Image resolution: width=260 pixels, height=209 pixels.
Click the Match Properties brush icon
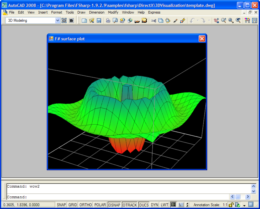[175, 20]
